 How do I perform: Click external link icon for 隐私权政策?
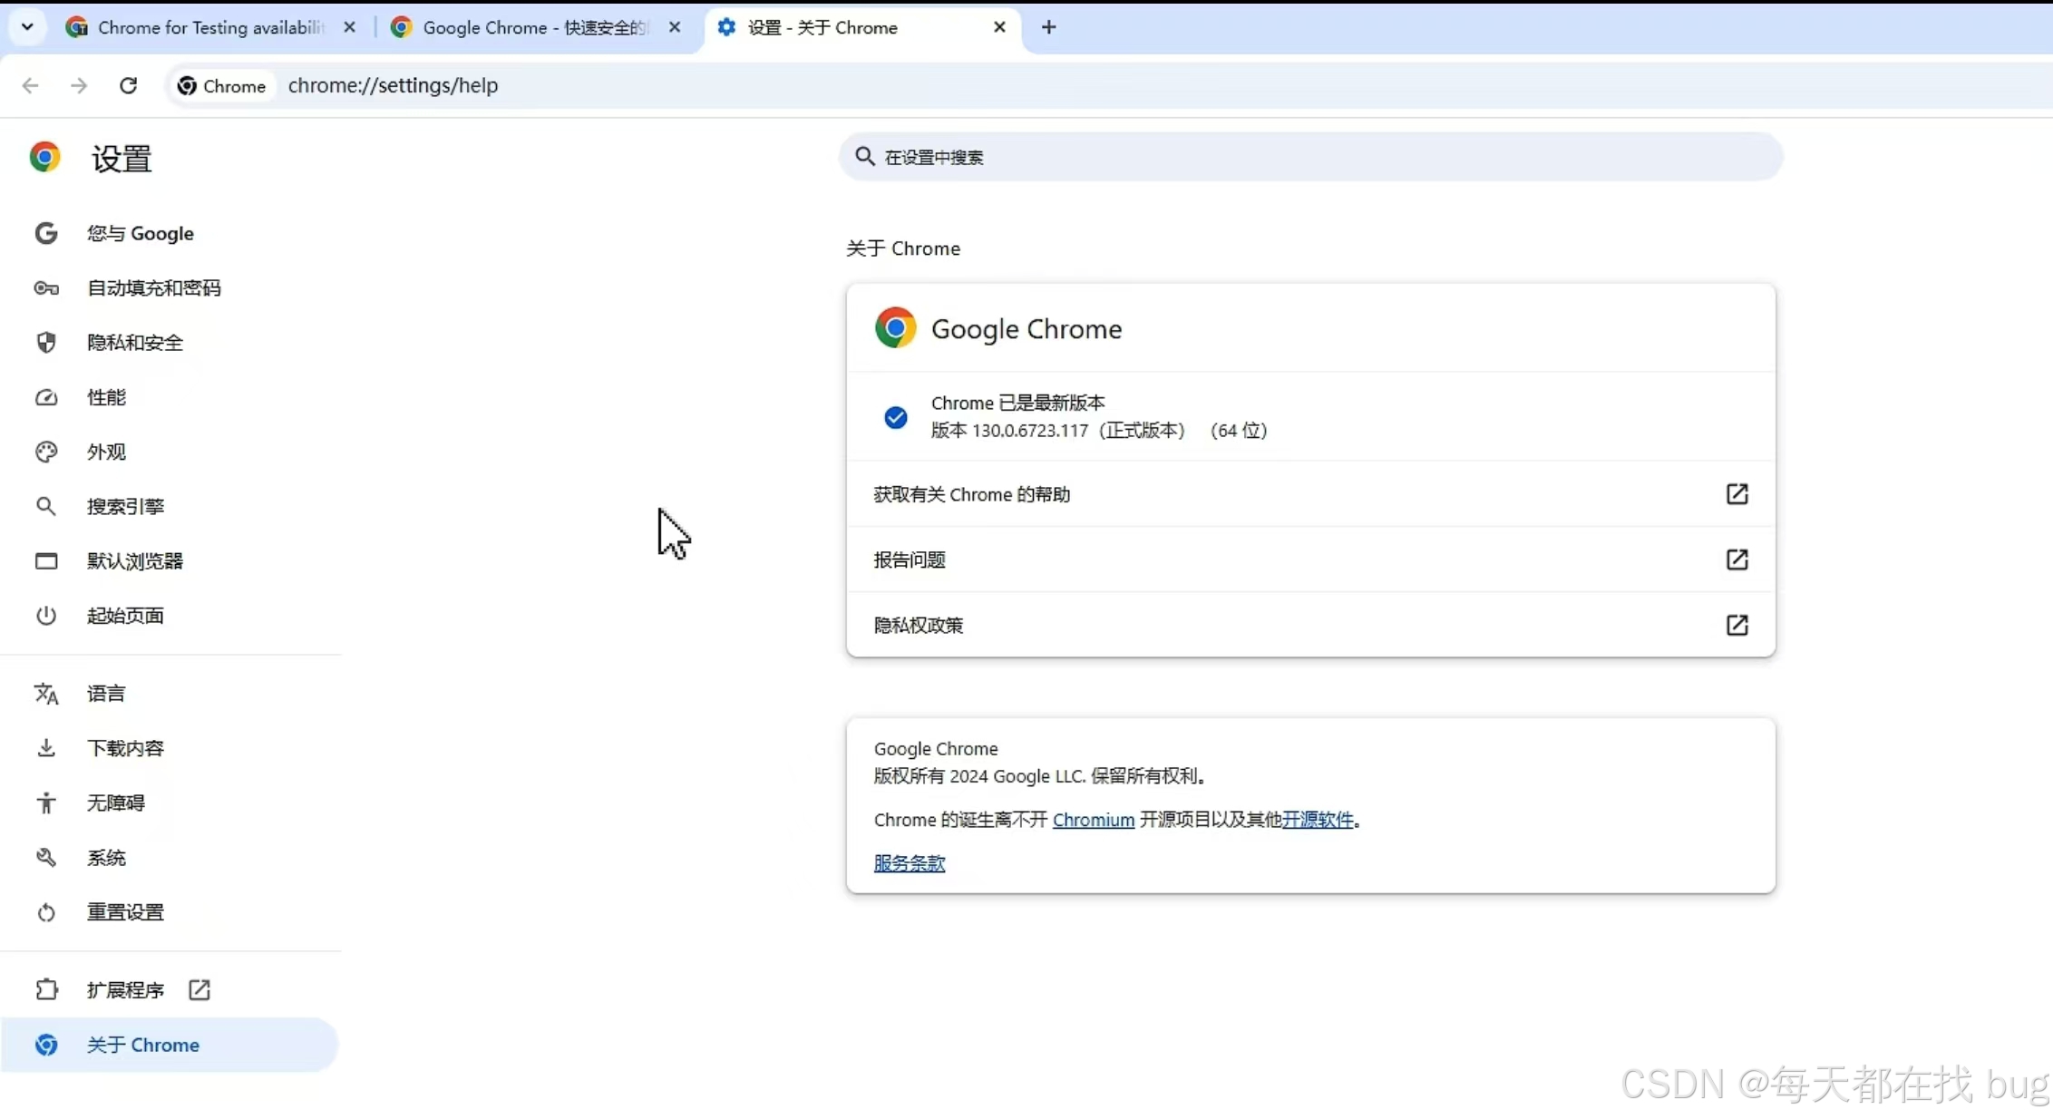tap(1737, 625)
